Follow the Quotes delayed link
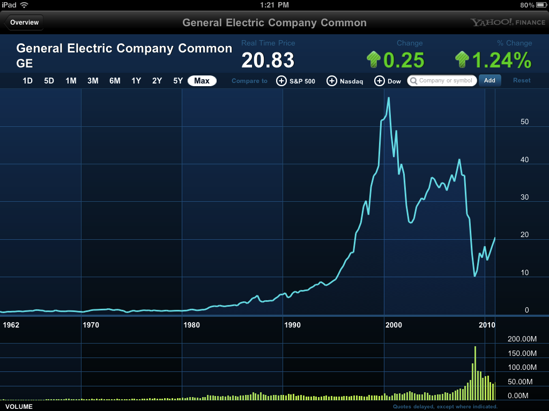 446,406
